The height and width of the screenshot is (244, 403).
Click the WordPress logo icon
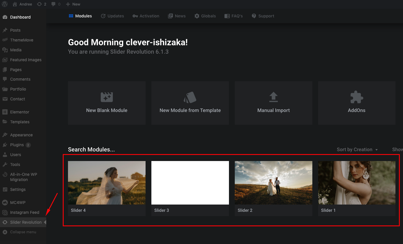pyautogui.click(x=5, y=4)
